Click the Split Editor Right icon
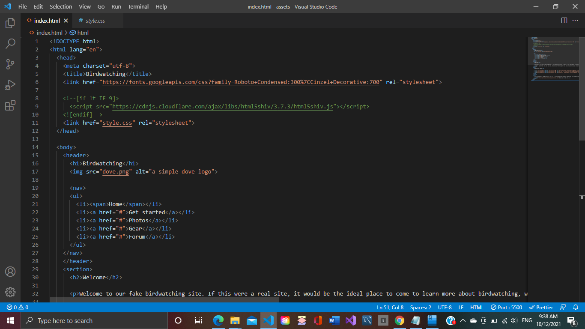585x329 pixels. tap(564, 21)
